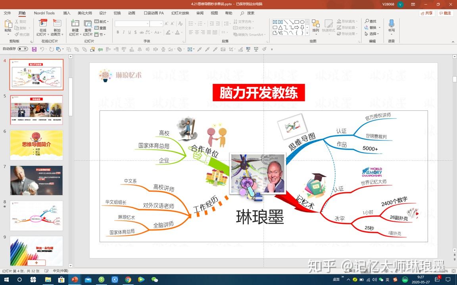Click the text highlight color swatch
The image size is (457, 285).
click(x=168, y=32)
